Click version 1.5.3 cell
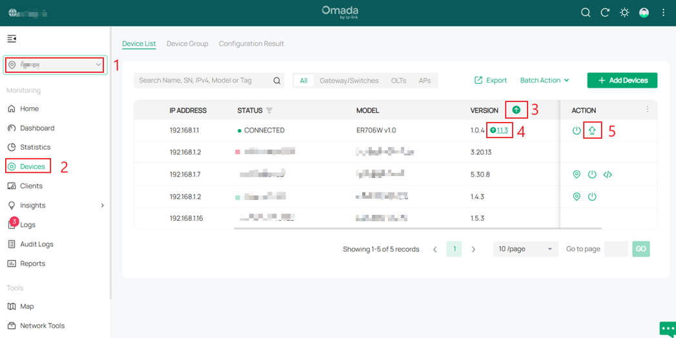676x338 pixels. [477, 218]
